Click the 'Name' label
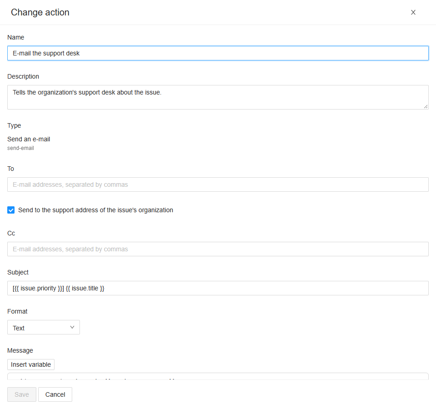Image resolution: width=436 pixels, height=409 pixels. pyautogui.click(x=15, y=37)
